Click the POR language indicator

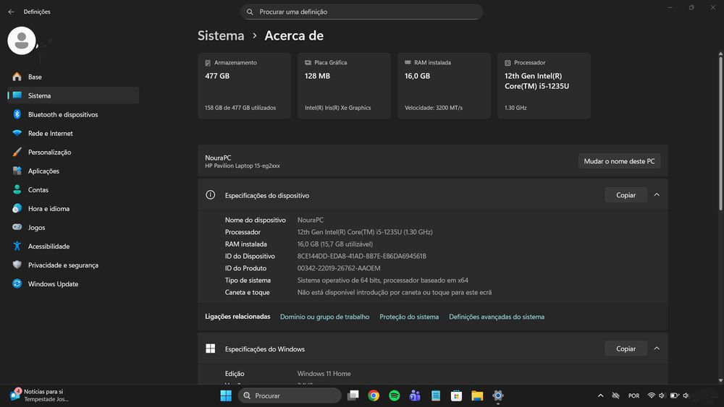click(633, 395)
